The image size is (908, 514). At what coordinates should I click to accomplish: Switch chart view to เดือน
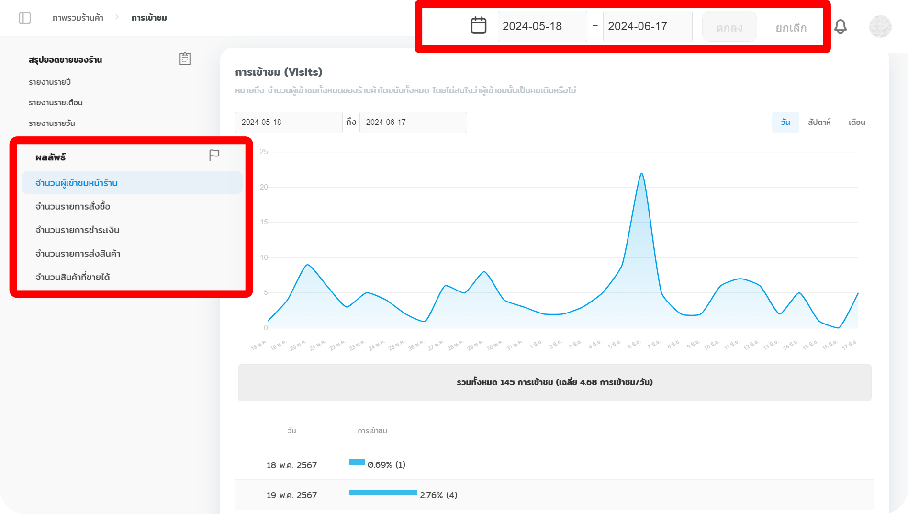click(857, 123)
